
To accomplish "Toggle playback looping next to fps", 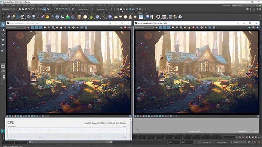I will (x=249, y=142).
